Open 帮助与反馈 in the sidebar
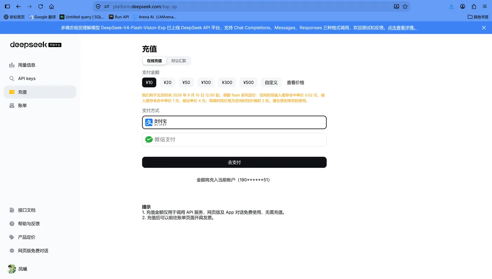Image resolution: width=492 pixels, height=279 pixels. [x=40, y=224]
